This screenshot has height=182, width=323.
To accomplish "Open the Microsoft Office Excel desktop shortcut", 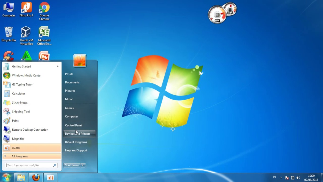I will [x=44, y=36].
